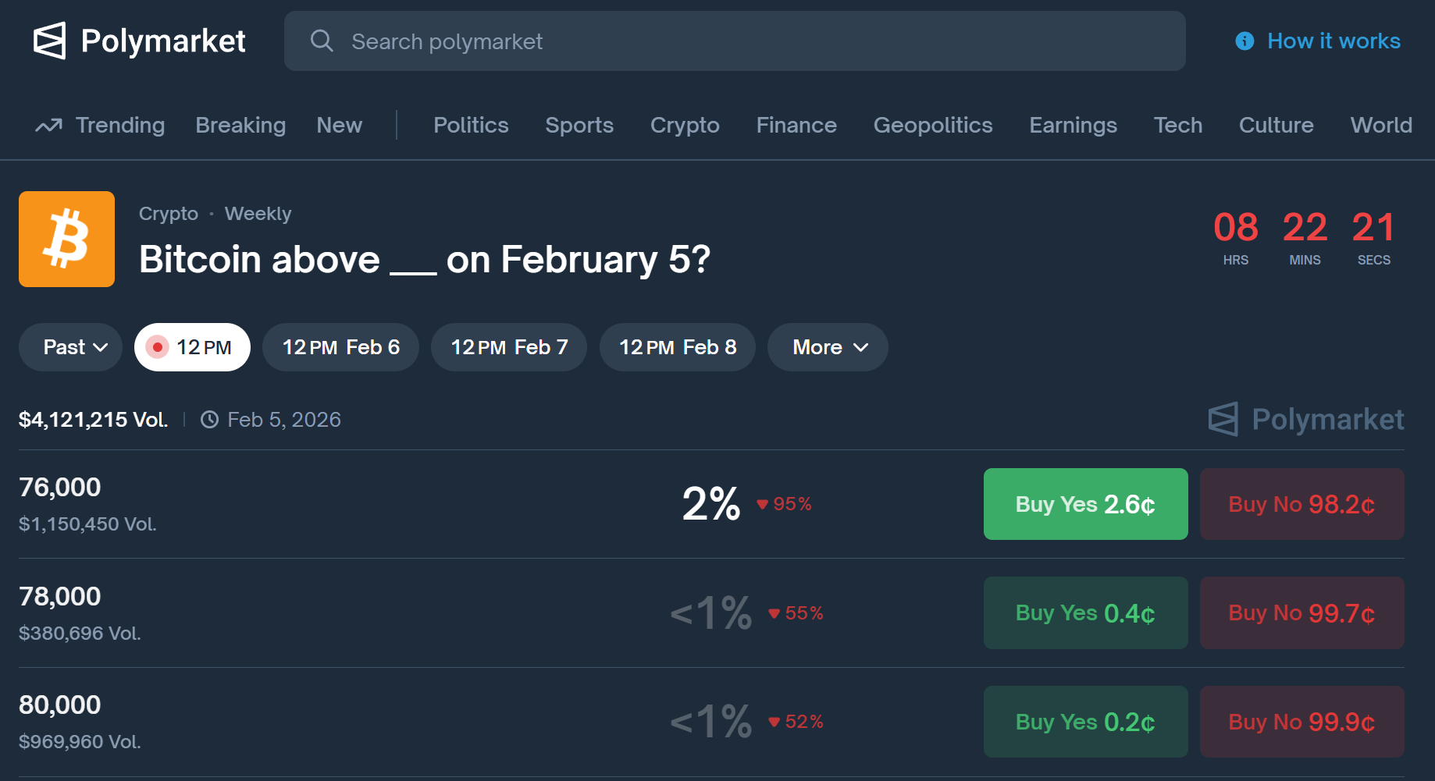Screen dimensions: 1435x781
Task: Buy No at 99.7¢ for 78,000
Action: point(1301,613)
